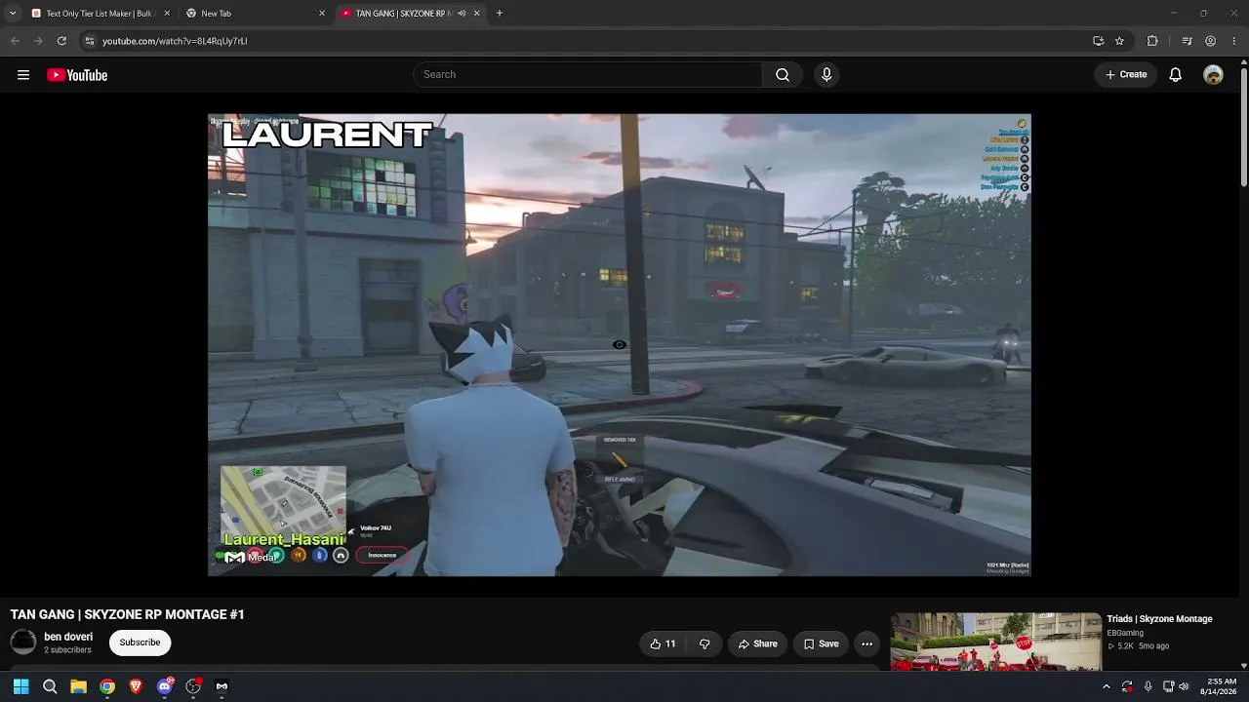Go forward using the browser forward arrow
The image size is (1249, 702).
click(x=38, y=41)
